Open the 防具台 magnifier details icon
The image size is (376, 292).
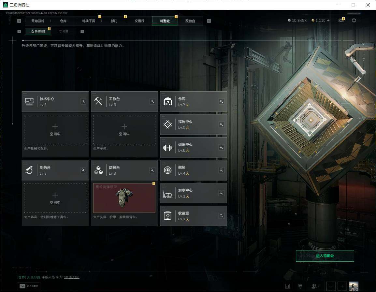point(152,170)
